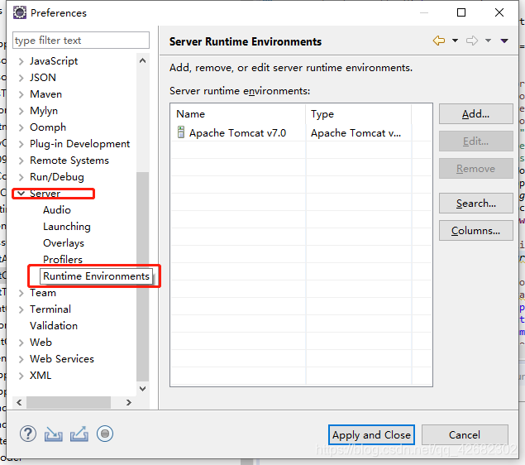Open the preferences view menu triangle
This screenshot has width=525, height=465.
504,41
